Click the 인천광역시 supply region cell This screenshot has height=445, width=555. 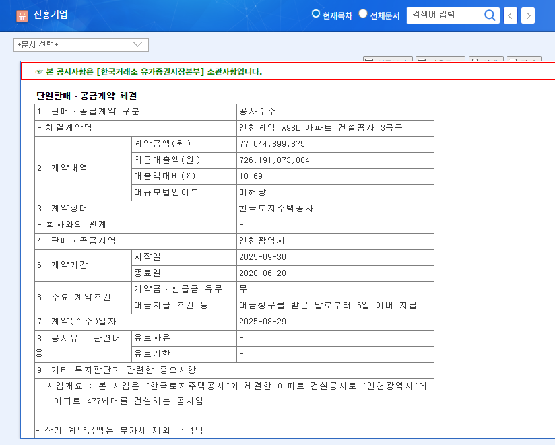tap(335, 241)
